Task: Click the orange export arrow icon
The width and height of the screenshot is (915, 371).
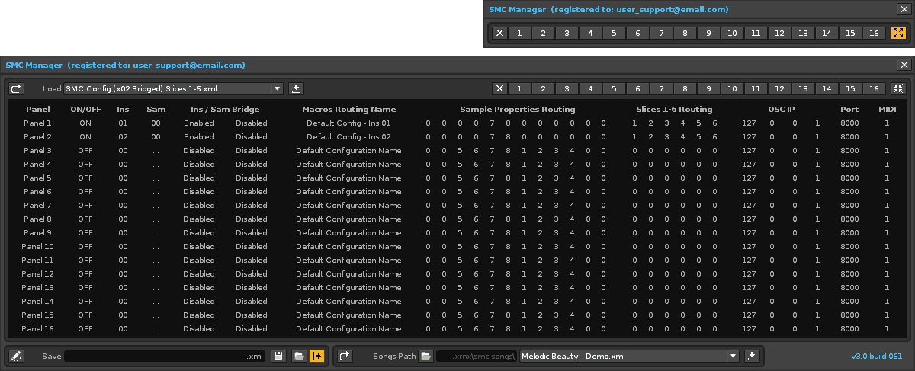Action: (x=316, y=356)
